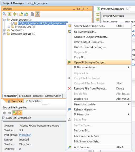
Task: Click the Design Sources folder icon
Action: pyautogui.click(x=8, y=20)
